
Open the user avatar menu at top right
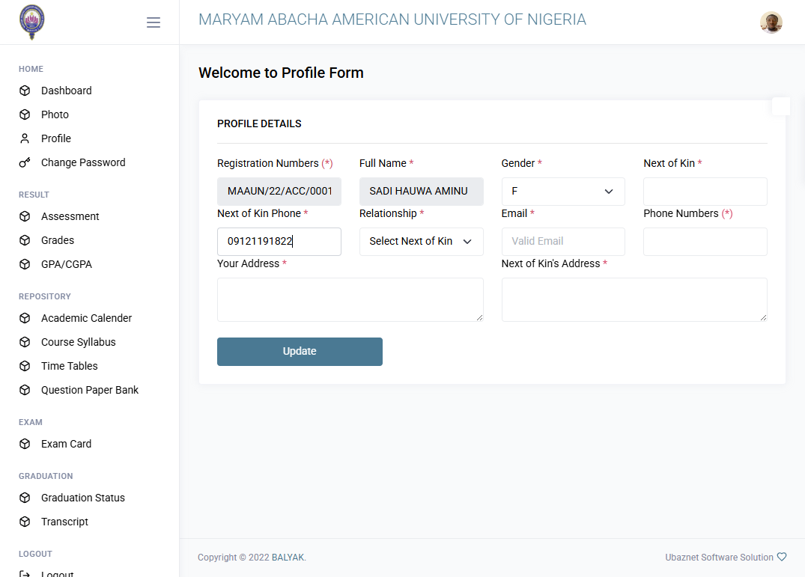click(771, 22)
